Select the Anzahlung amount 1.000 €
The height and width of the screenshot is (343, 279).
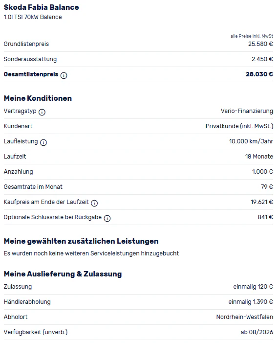point(262,171)
